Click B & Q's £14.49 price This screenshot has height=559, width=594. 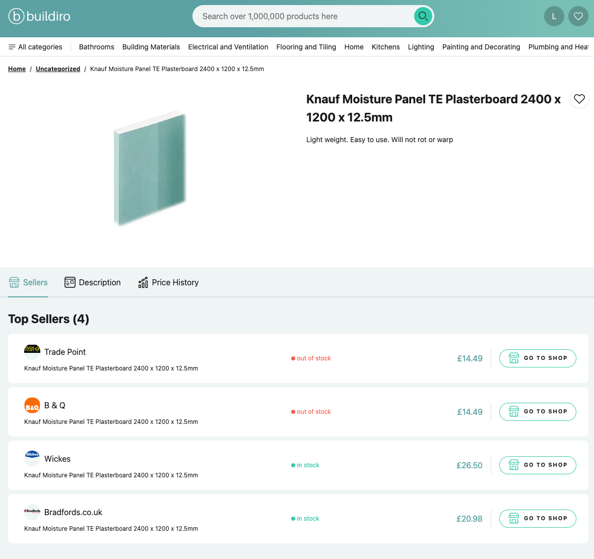pos(470,412)
